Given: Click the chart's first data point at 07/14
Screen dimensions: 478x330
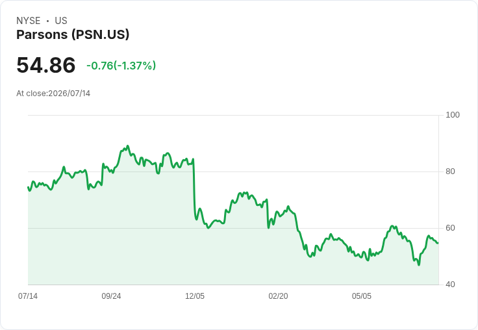Looking at the screenshot, I should click(x=29, y=187).
